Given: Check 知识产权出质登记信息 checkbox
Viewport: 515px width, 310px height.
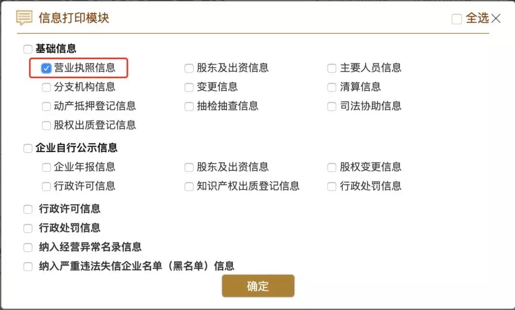Looking at the screenshot, I should tap(189, 186).
